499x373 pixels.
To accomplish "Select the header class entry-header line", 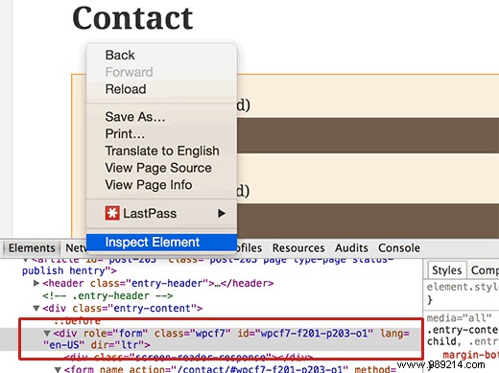I will pos(158,283).
